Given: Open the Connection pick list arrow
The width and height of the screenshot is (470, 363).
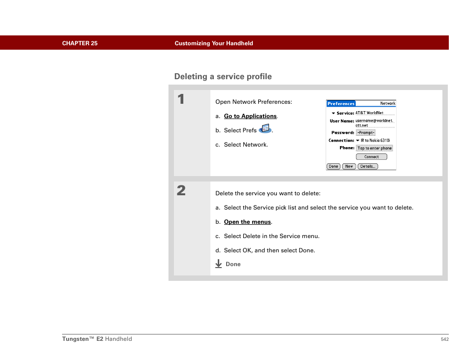Looking at the screenshot, I should point(358,140).
